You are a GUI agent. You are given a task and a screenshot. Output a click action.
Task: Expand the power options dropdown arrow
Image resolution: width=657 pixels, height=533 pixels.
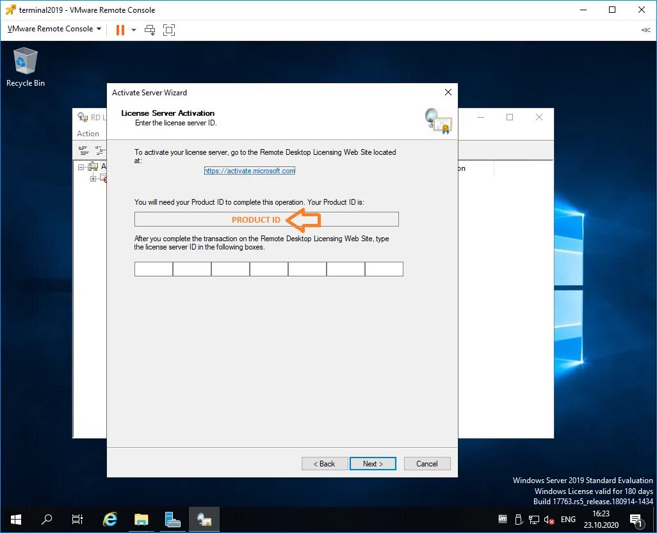pyautogui.click(x=134, y=29)
